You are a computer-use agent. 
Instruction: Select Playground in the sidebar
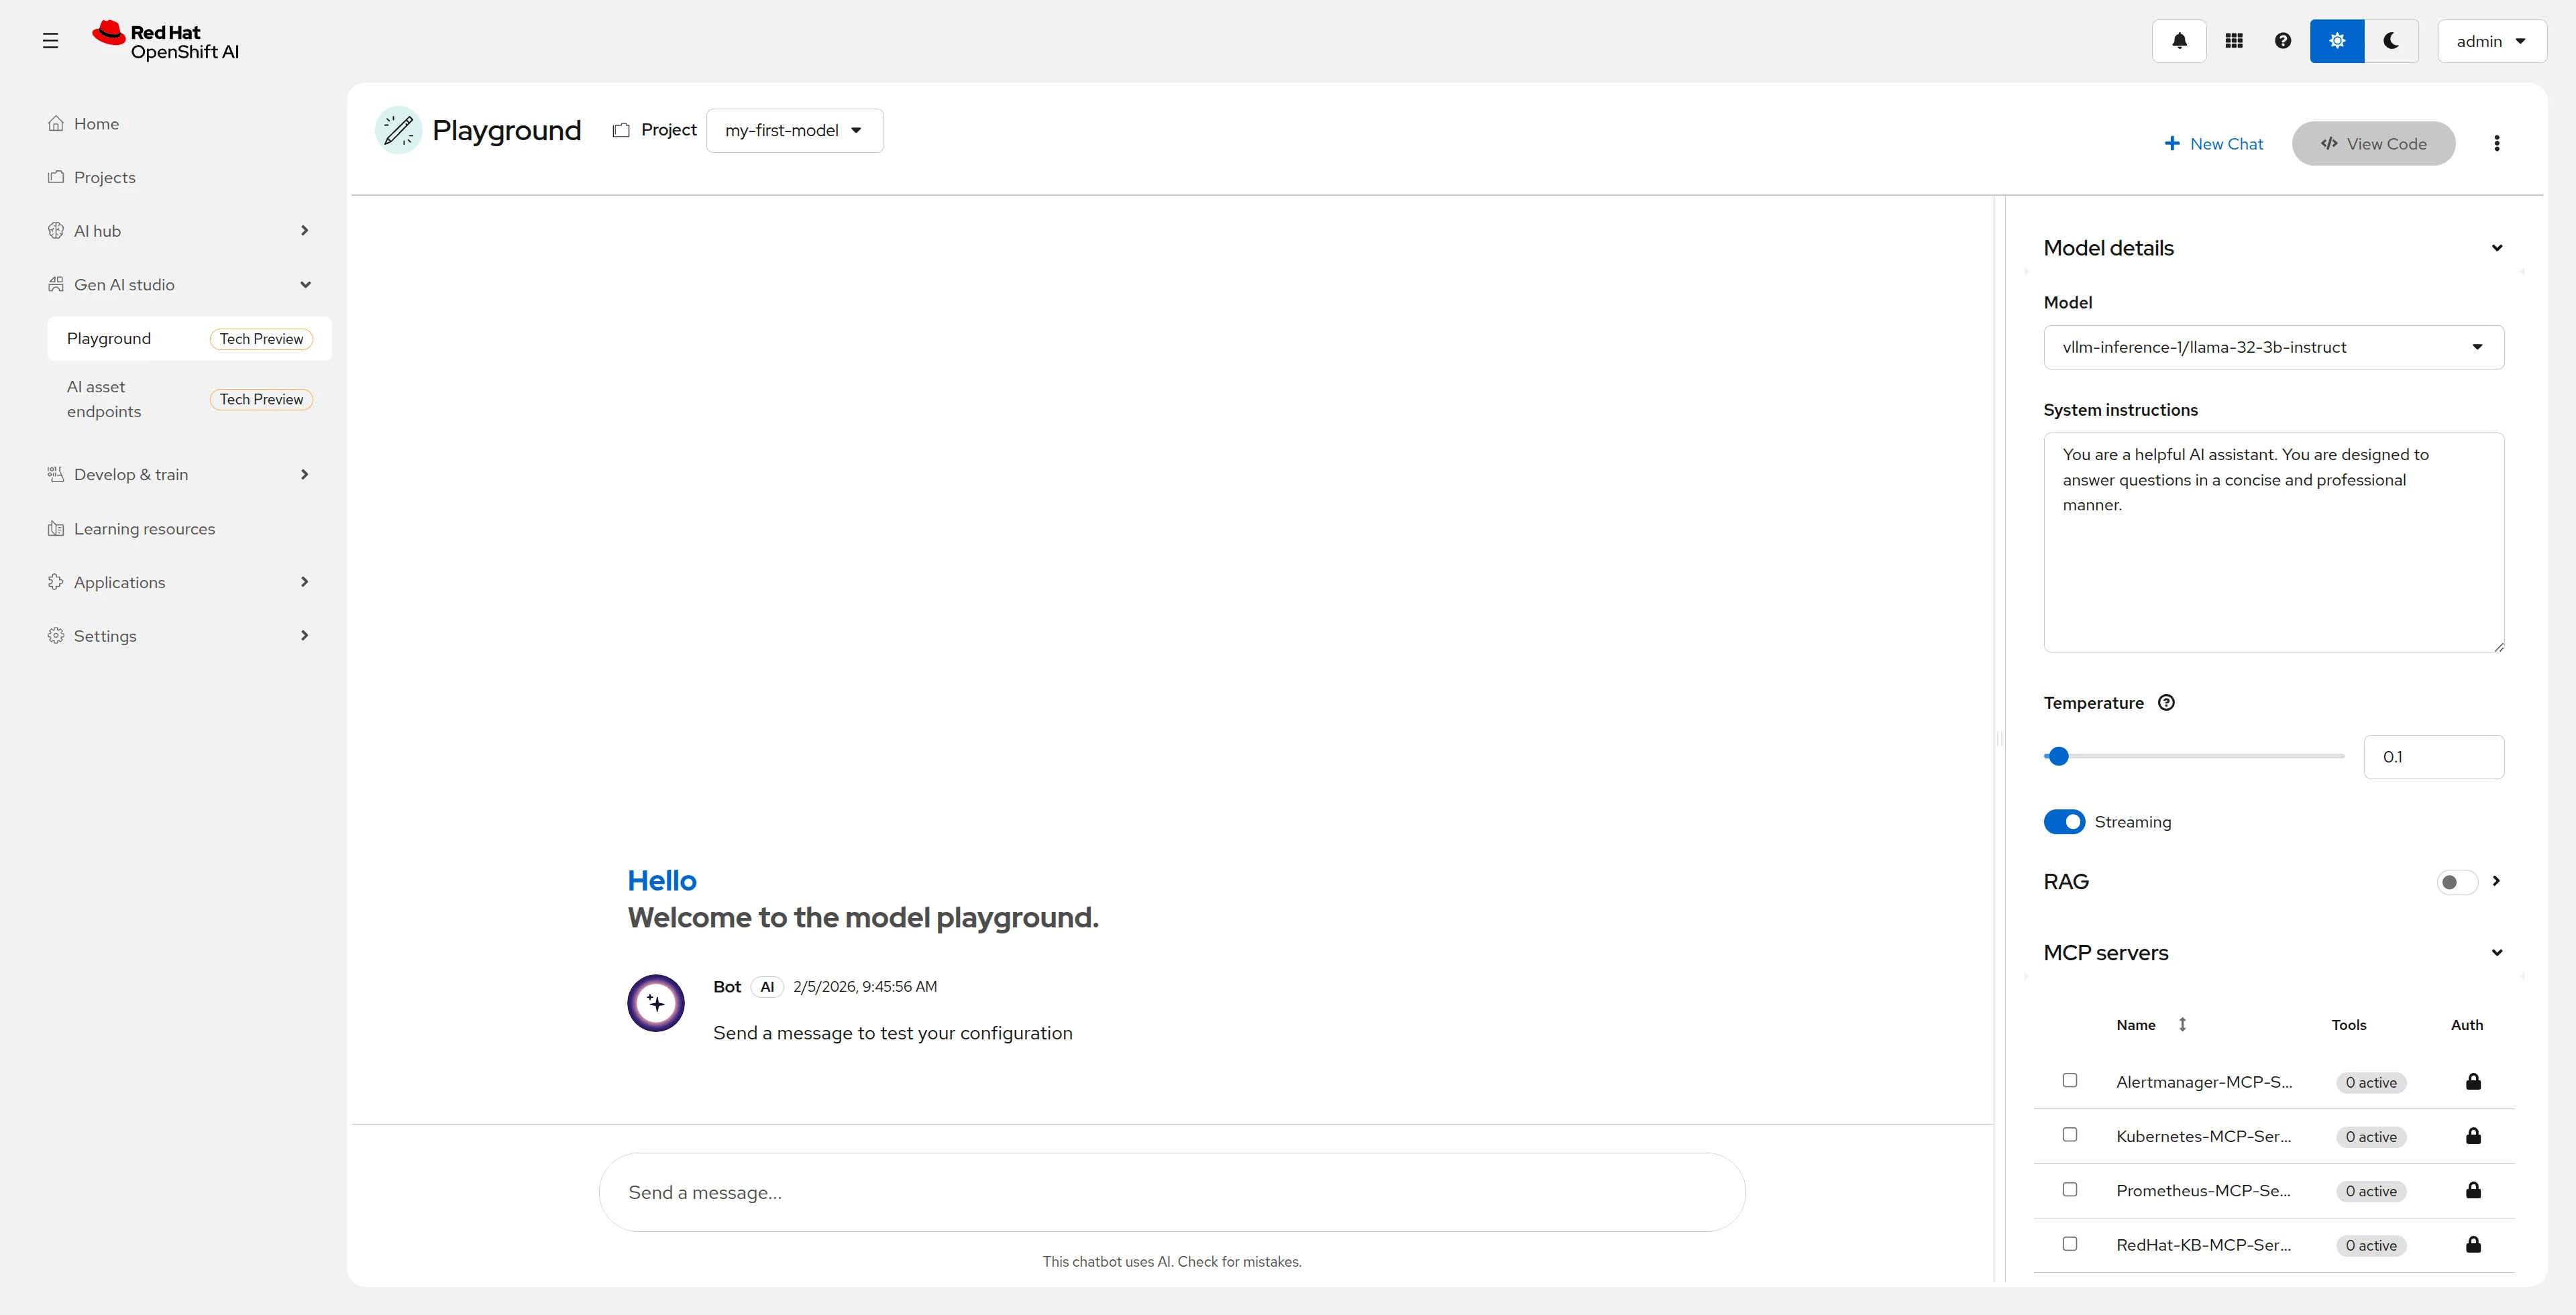click(189, 339)
